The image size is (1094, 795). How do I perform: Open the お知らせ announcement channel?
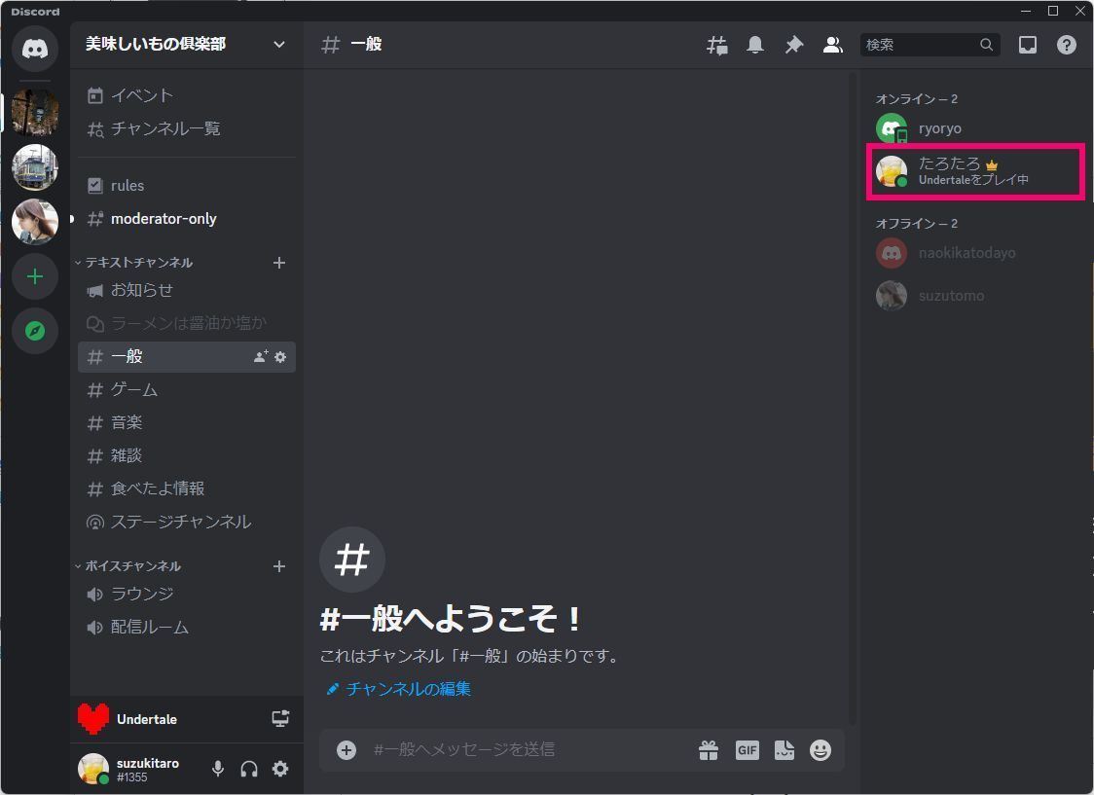click(186, 290)
